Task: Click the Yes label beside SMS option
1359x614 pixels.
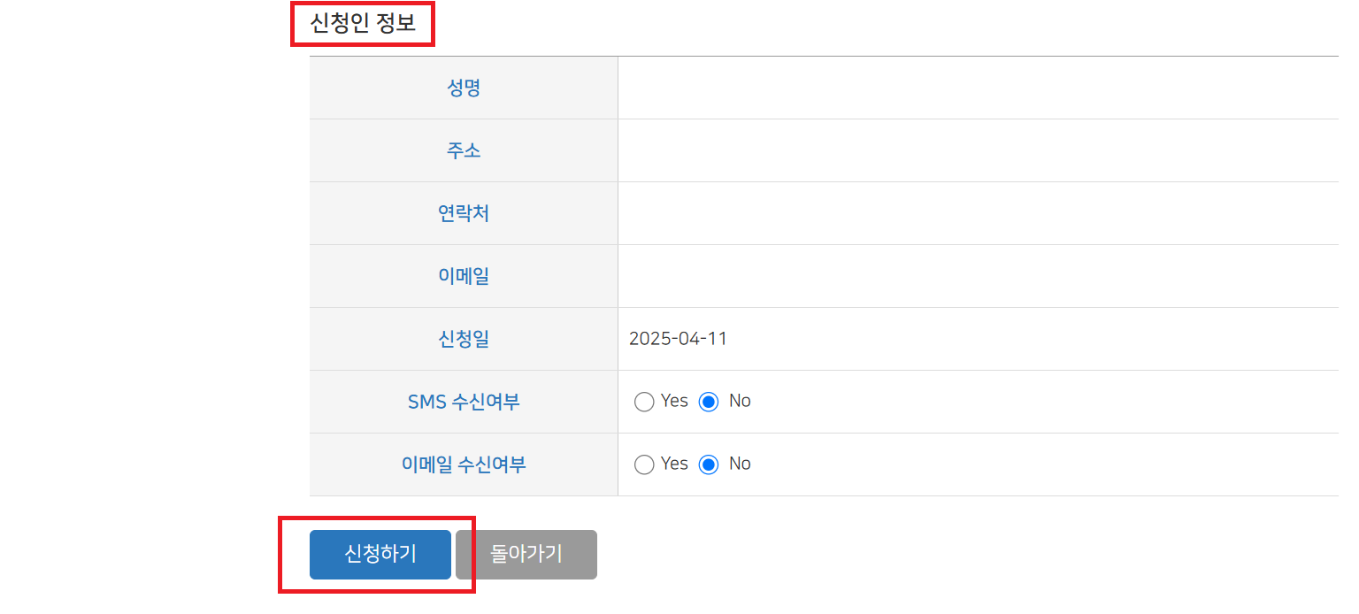Action: [x=673, y=401]
